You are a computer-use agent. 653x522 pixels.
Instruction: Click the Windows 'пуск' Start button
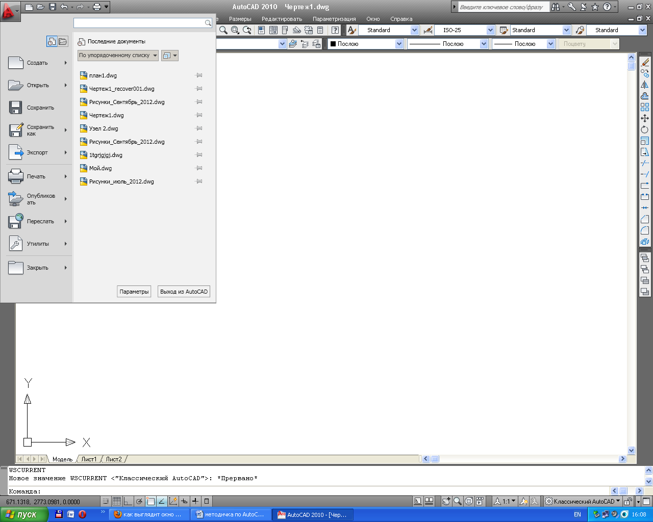click(x=24, y=514)
